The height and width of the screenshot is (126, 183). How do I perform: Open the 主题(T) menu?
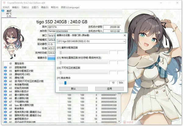click(35, 7)
